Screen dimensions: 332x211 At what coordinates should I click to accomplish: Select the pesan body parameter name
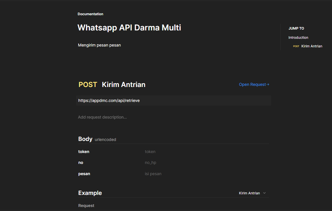[84, 174]
